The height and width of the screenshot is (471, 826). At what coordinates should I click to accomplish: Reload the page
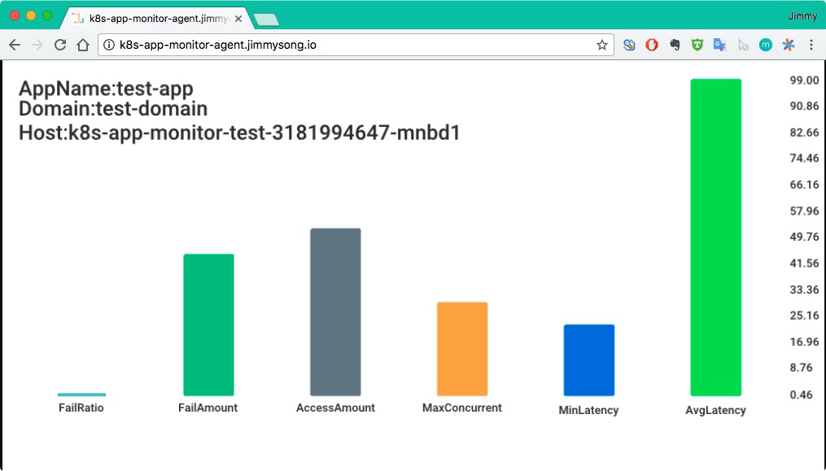(x=59, y=46)
